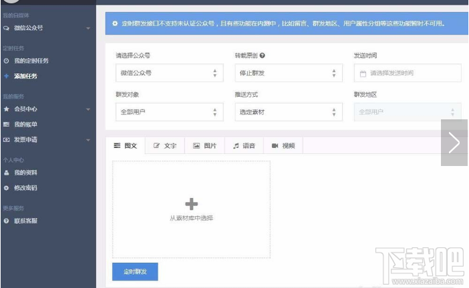Switch to the 图片 tab
Screen dimensions: 469x288
(x=205, y=145)
